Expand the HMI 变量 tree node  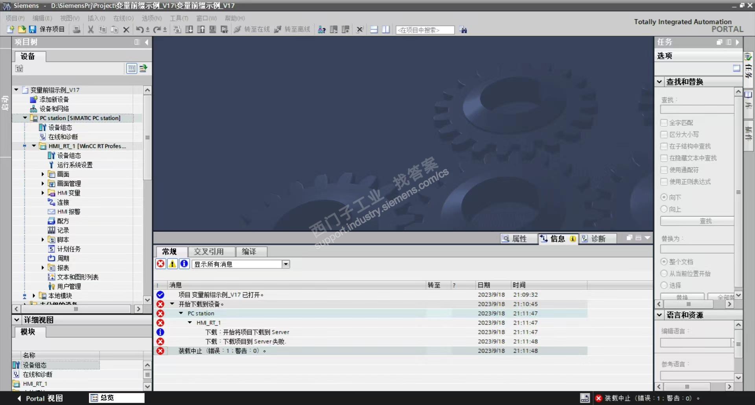(43, 193)
